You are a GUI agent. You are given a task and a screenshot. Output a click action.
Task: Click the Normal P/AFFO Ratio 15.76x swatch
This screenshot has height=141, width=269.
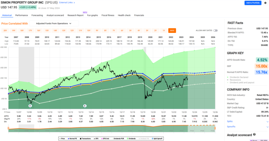pos(262,72)
